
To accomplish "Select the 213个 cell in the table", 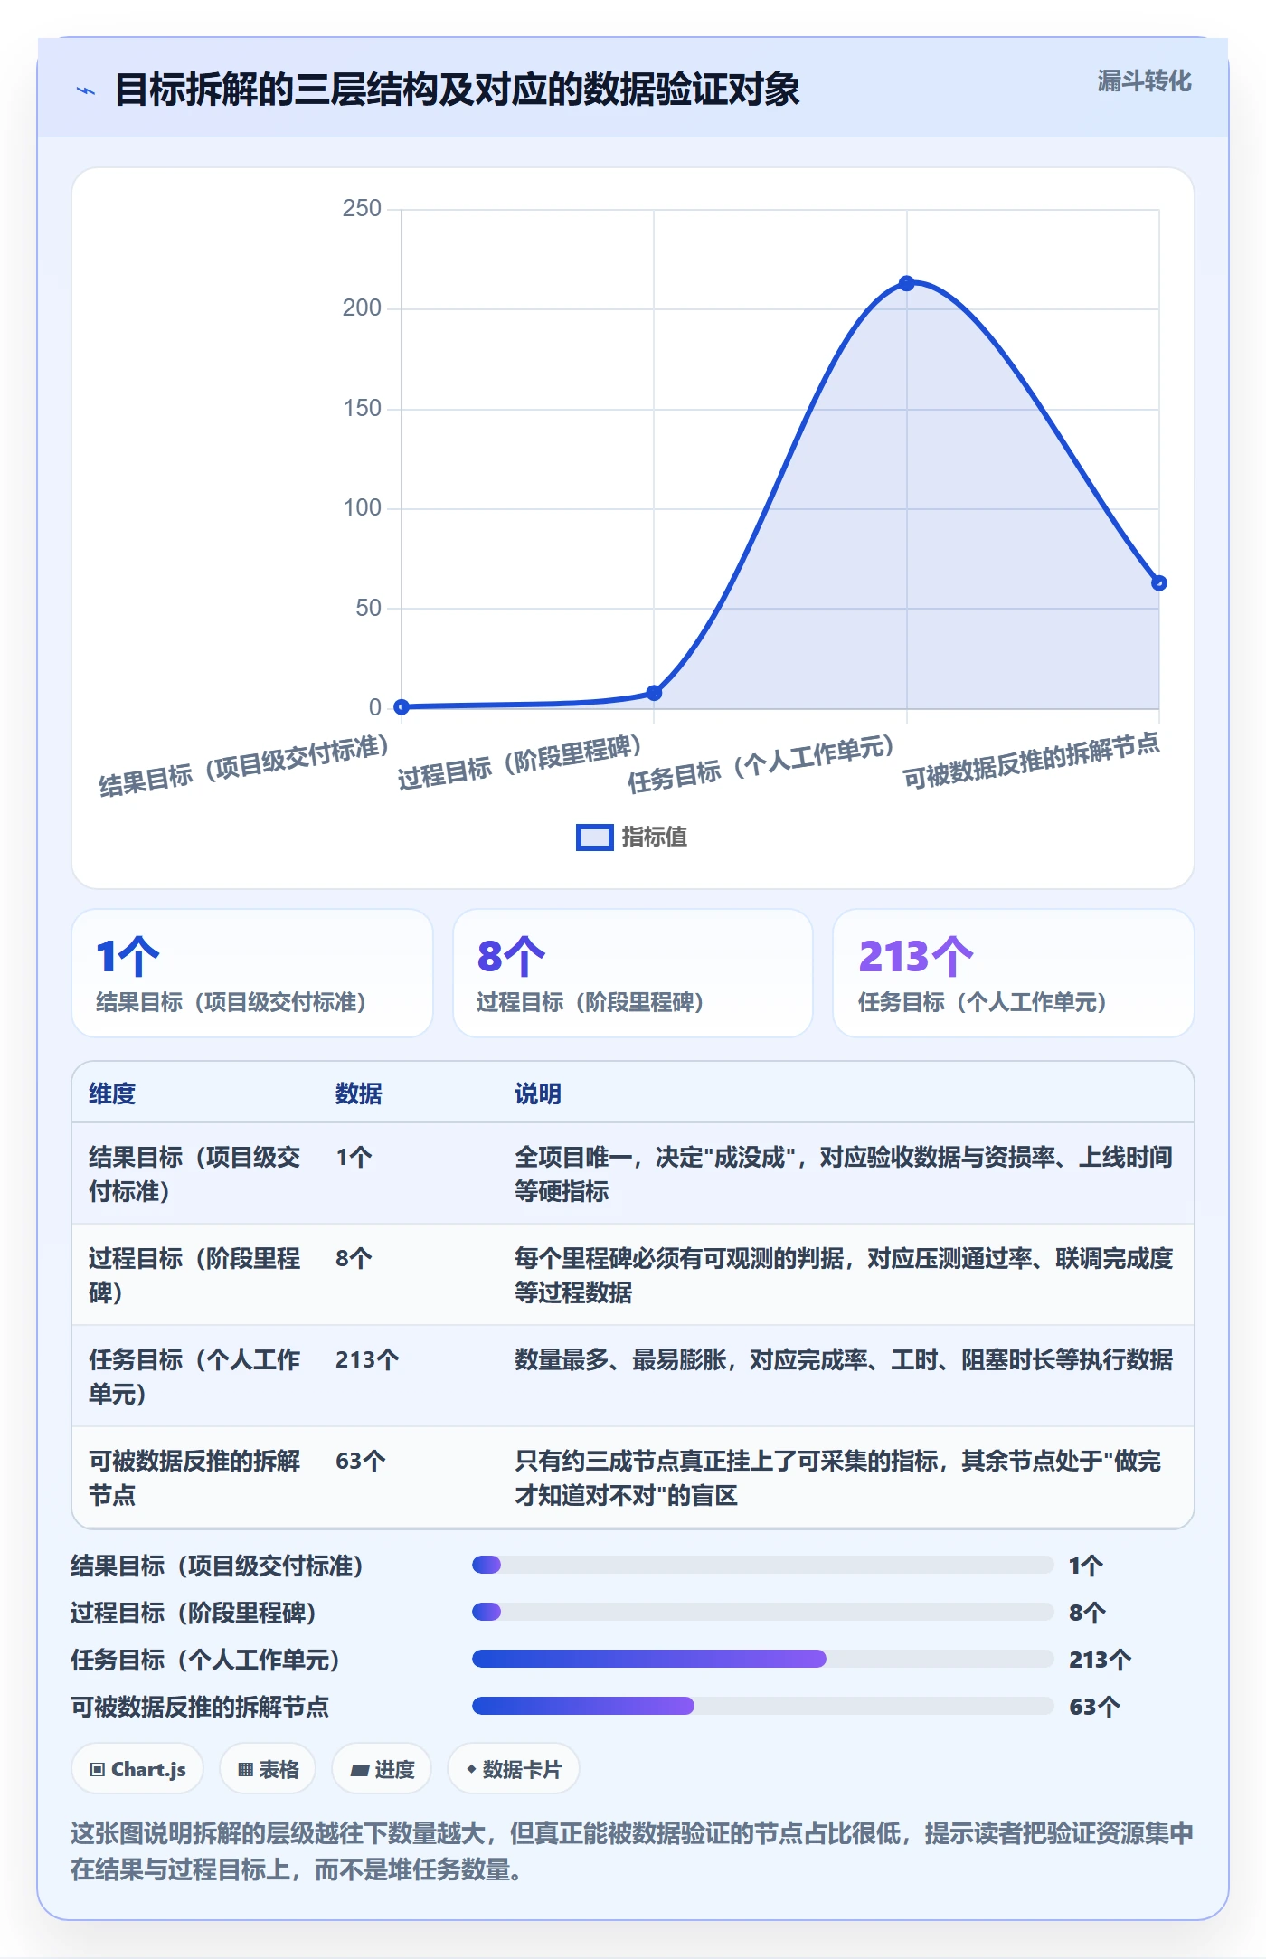I will click(367, 1359).
